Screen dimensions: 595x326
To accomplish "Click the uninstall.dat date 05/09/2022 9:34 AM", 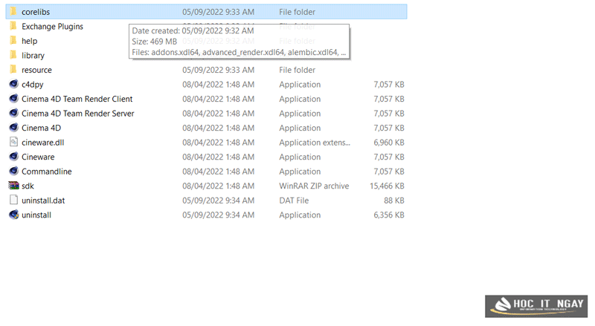I will click(x=218, y=201).
